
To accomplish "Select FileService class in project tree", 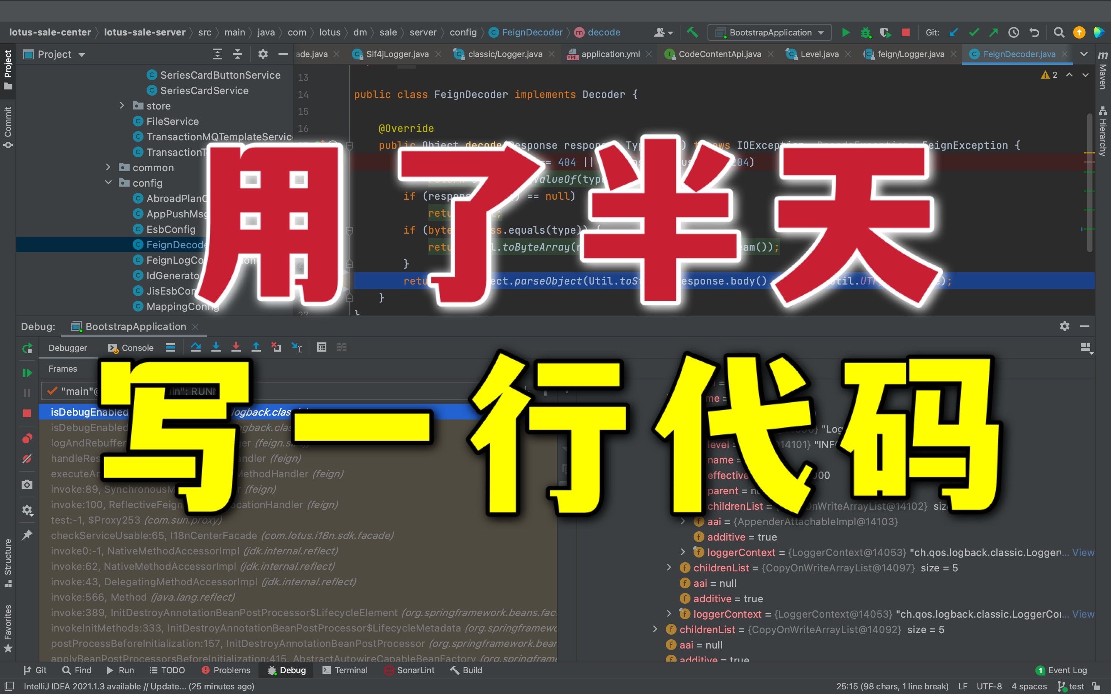I will click(x=172, y=121).
